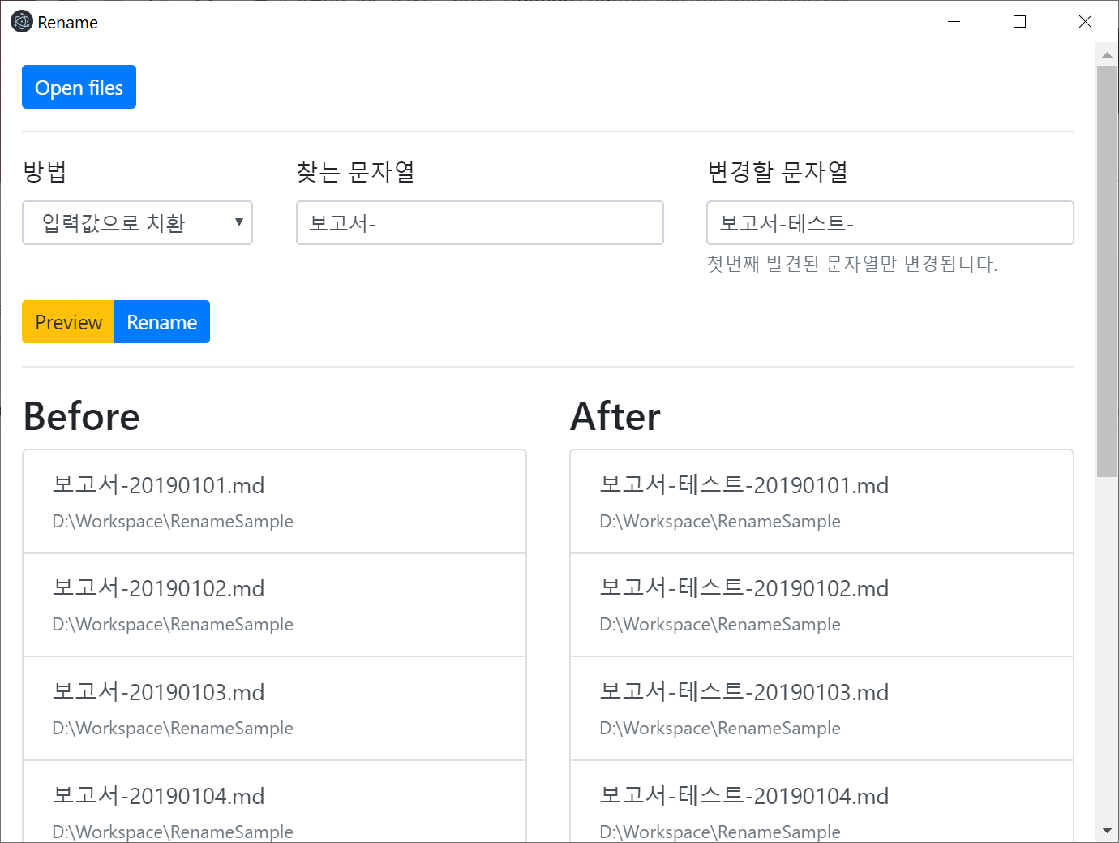Click the scrollbar up arrow
Screen dimensions: 1119x843
click(1106, 54)
